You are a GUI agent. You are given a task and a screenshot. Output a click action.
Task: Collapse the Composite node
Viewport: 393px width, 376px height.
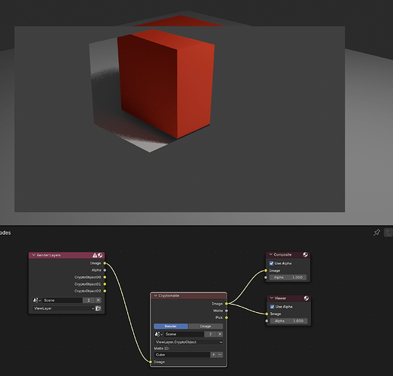click(x=271, y=255)
